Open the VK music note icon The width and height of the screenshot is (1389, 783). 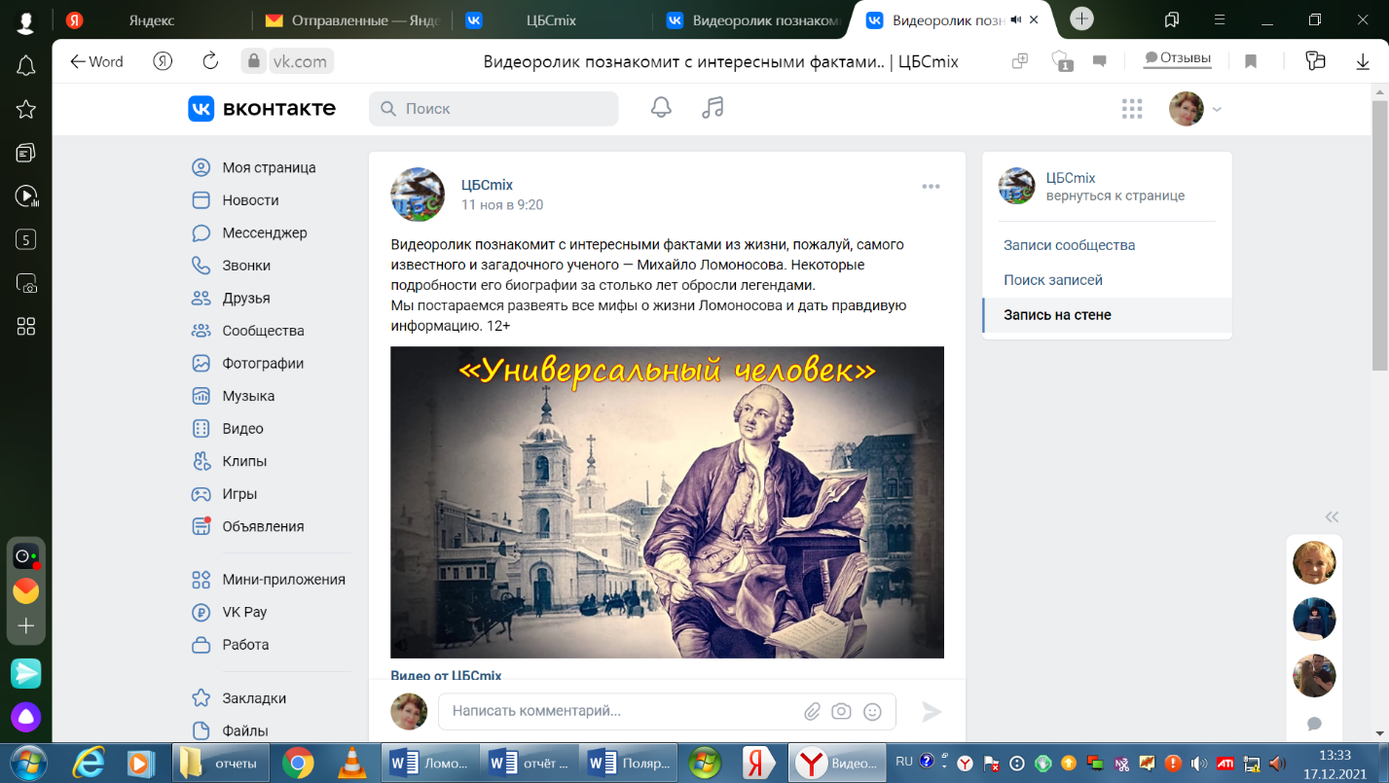pyautogui.click(x=713, y=108)
